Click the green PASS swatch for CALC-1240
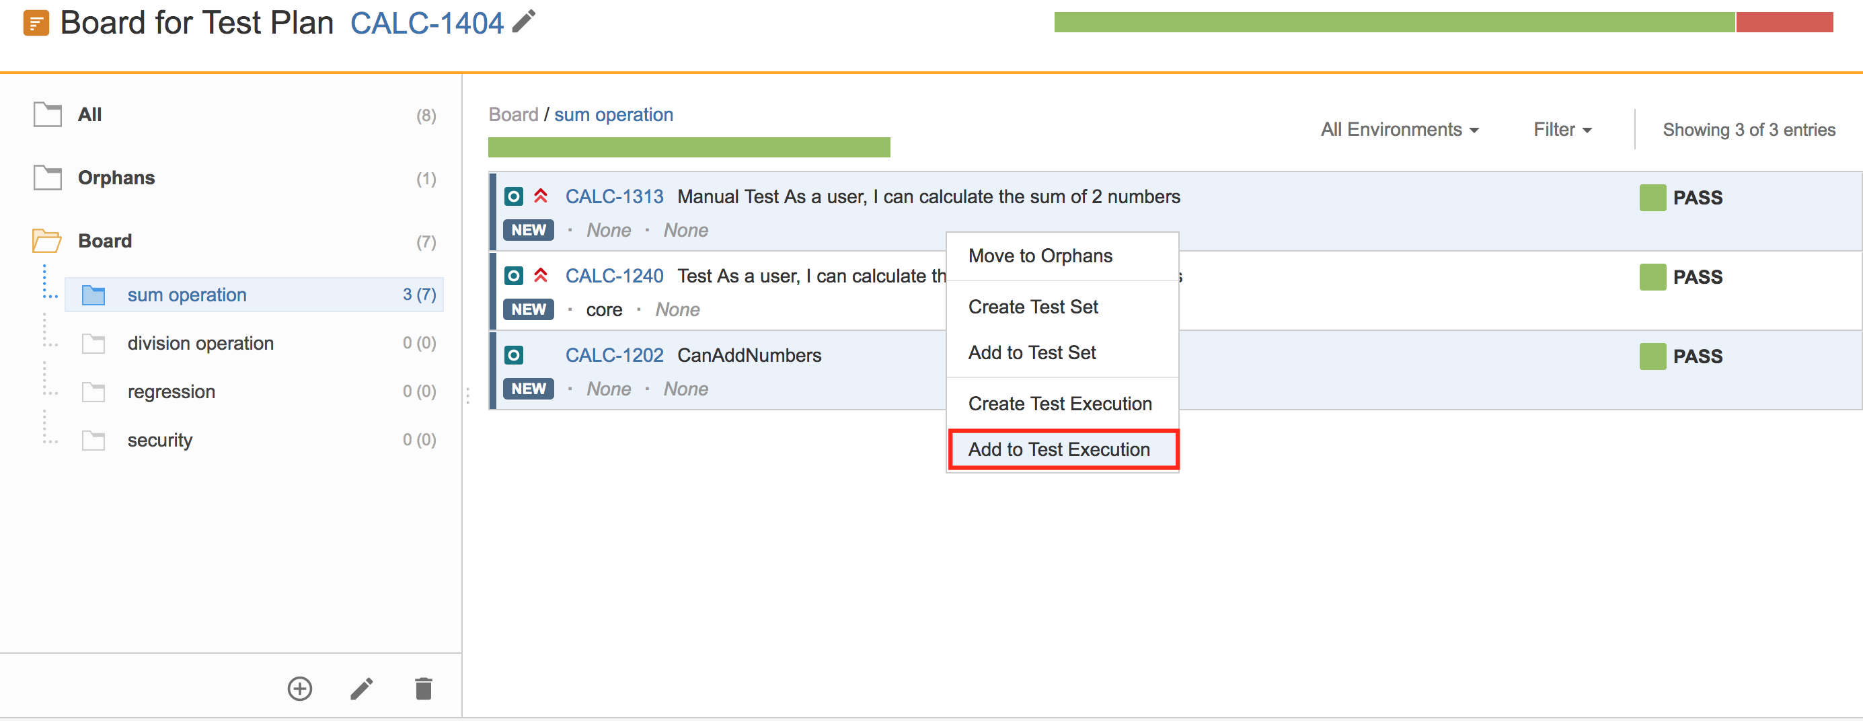Image resolution: width=1863 pixels, height=721 pixels. click(x=1652, y=277)
